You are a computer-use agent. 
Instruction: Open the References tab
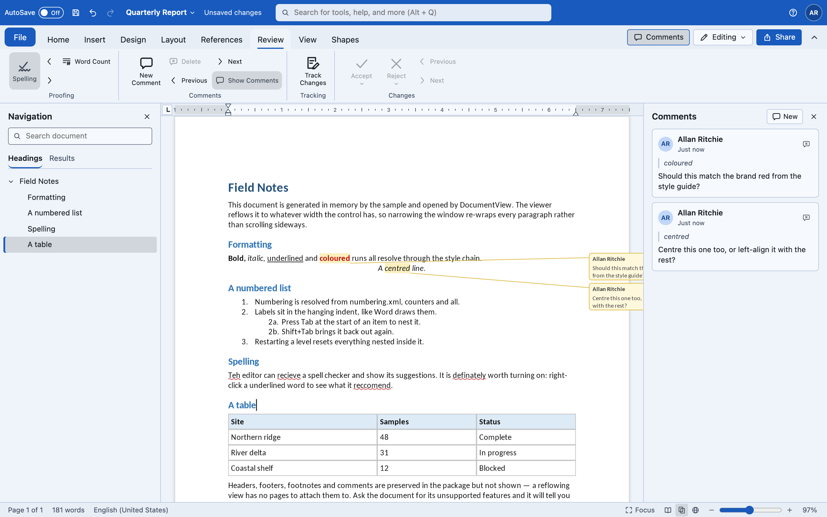pos(221,40)
